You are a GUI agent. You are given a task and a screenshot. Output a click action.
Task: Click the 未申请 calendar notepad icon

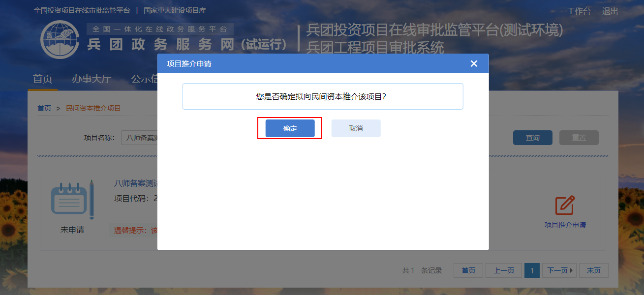[72, 200]
